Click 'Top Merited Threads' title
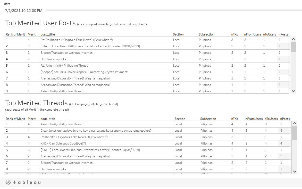The height and width of the screenshot is (189, 302). pos(36,103)
